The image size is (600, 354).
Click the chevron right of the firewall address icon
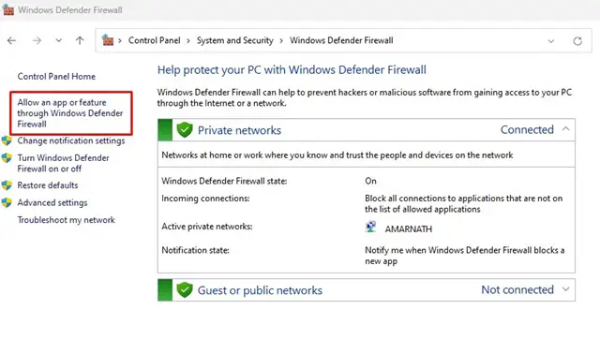(x=120, y=41)
